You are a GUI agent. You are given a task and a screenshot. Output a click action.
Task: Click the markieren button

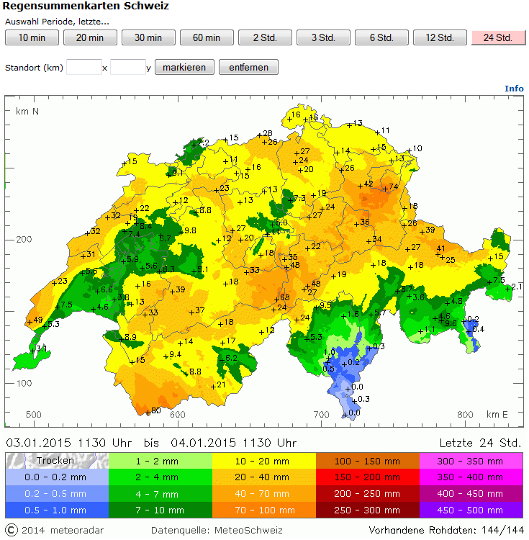(x=184, y=67)
